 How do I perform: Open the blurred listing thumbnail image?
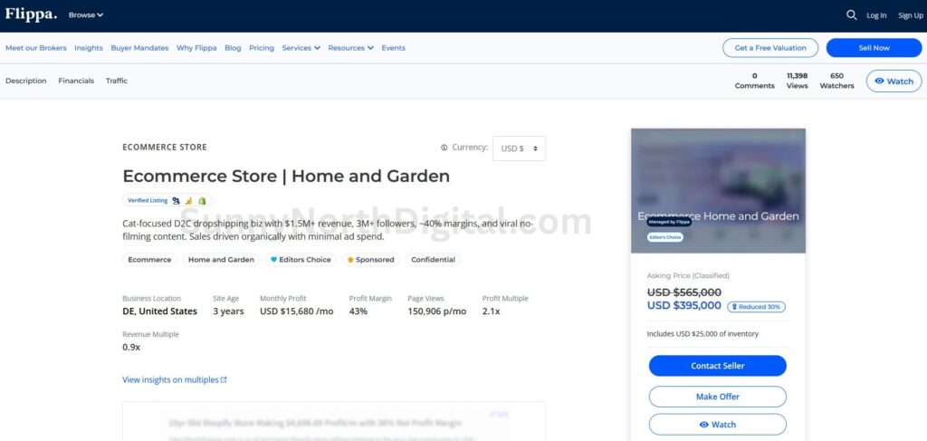[718, 190]
